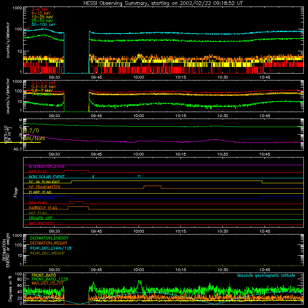Select the 6-12 keV legend label
Viewport: 308px width, 308px height.
click(x=41, y=13)
